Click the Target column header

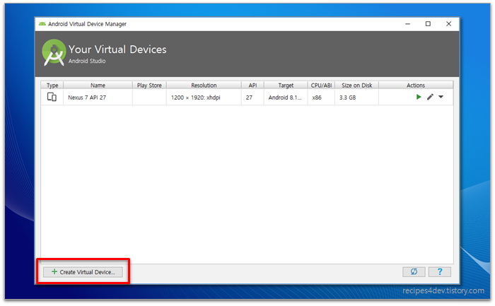click(286, 86)
